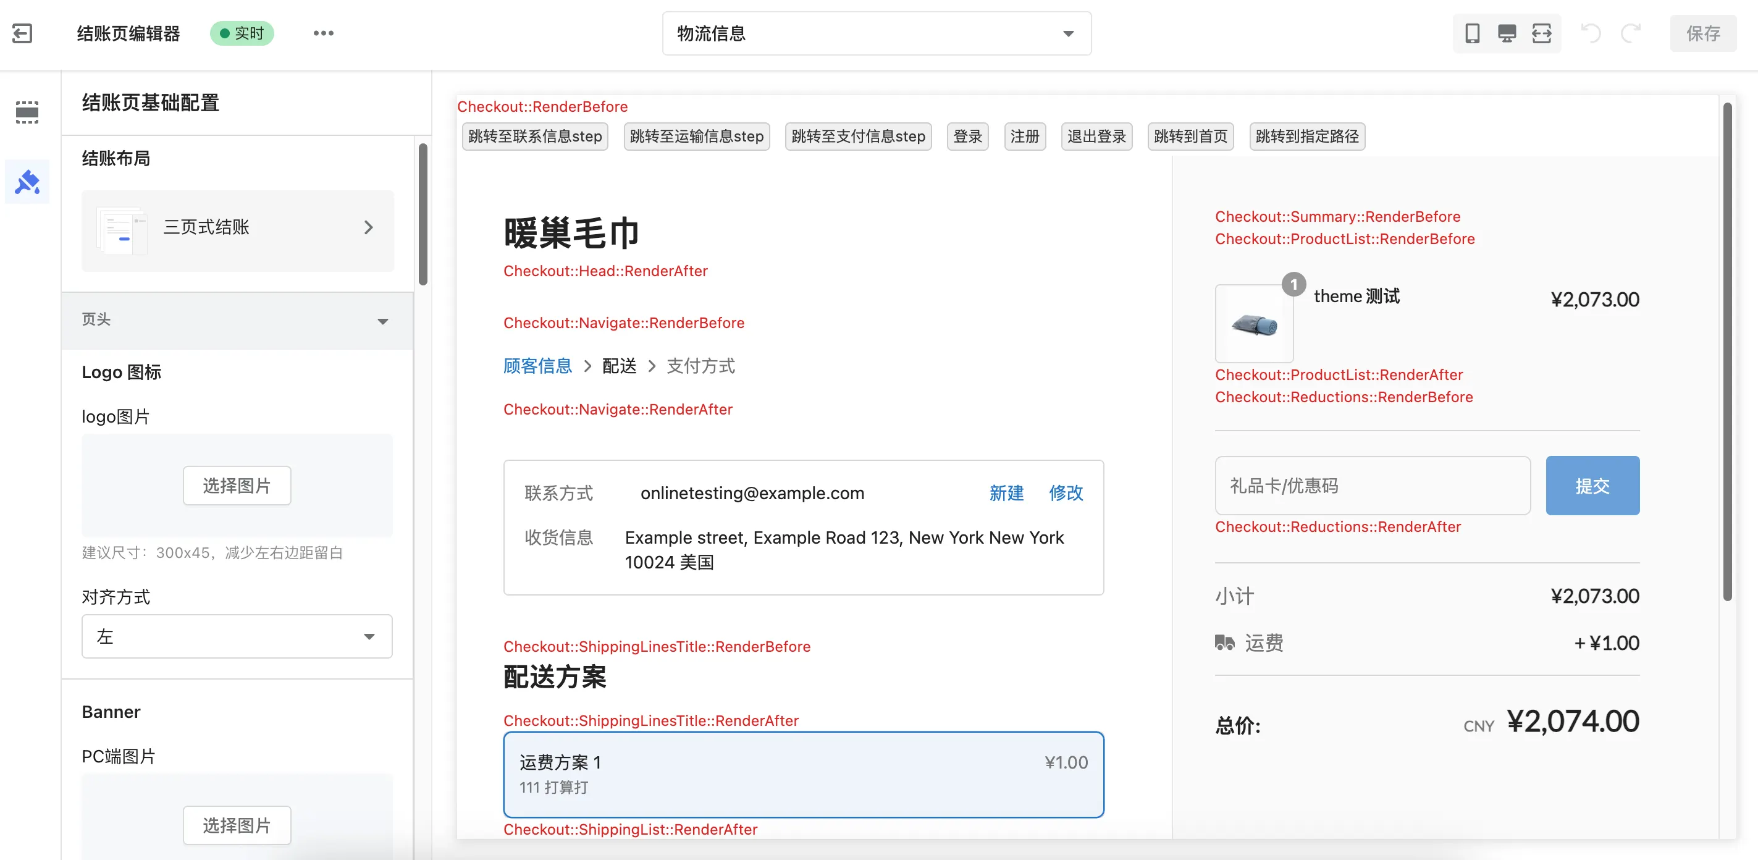Click the Checkout::ShippingLinesTitle::RenderBefore label
The height and width of the screenshot is (860, 1758).
click(x=657, y=646)
